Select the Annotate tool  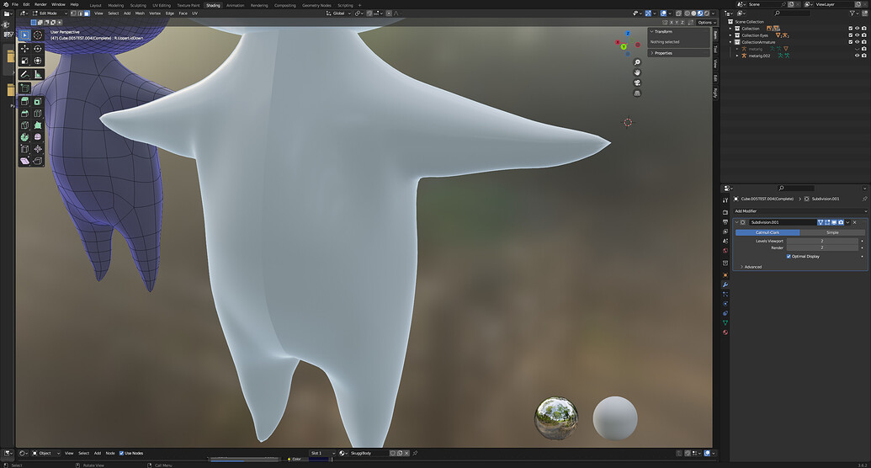24,74
